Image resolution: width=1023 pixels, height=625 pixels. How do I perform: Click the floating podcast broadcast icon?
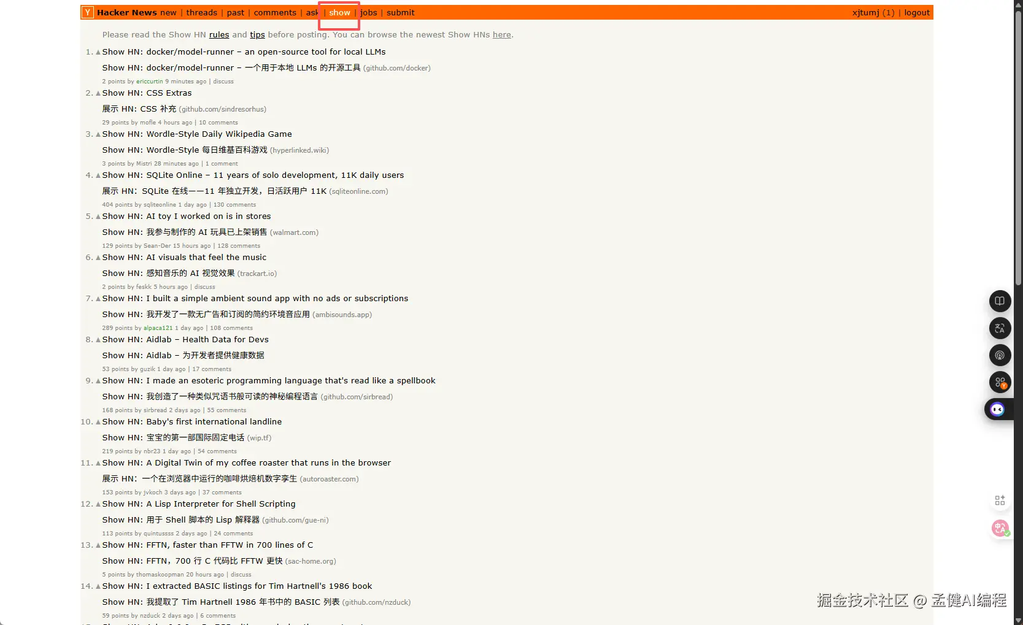(x=1000, y=355)
